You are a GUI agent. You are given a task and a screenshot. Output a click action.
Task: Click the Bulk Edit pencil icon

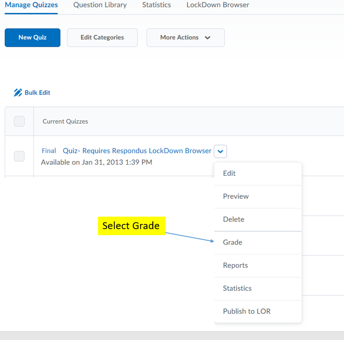click(x=18, y=92)
